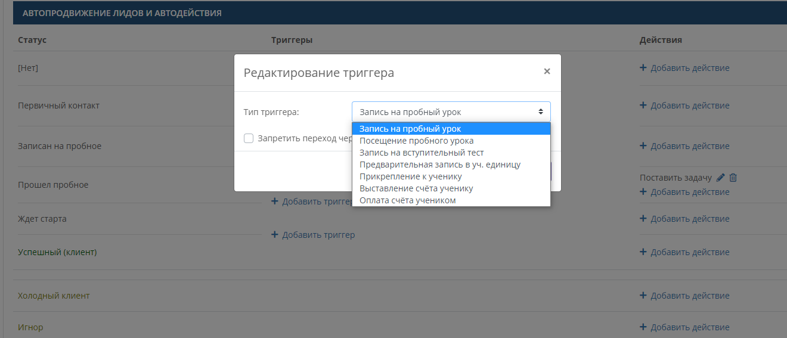Click the '[Нет]' status label
Screen dimensions: 787x338
tap(28, 68)
